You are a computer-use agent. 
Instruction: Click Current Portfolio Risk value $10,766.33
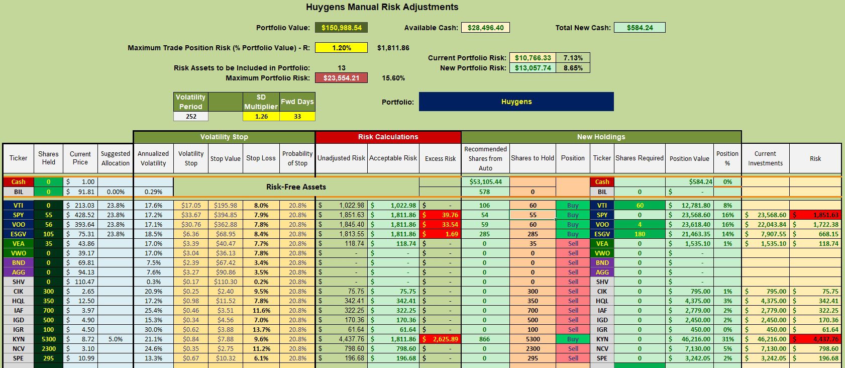click(x=533, y=58)
